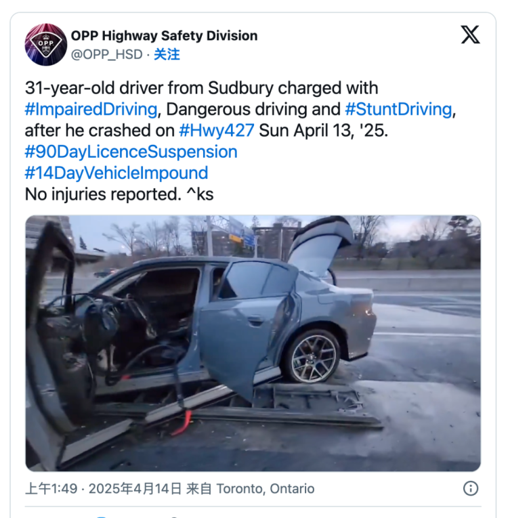Follow the account via the 关注 link
This screenshot has width=508, height=518.
tap(167, 54)
